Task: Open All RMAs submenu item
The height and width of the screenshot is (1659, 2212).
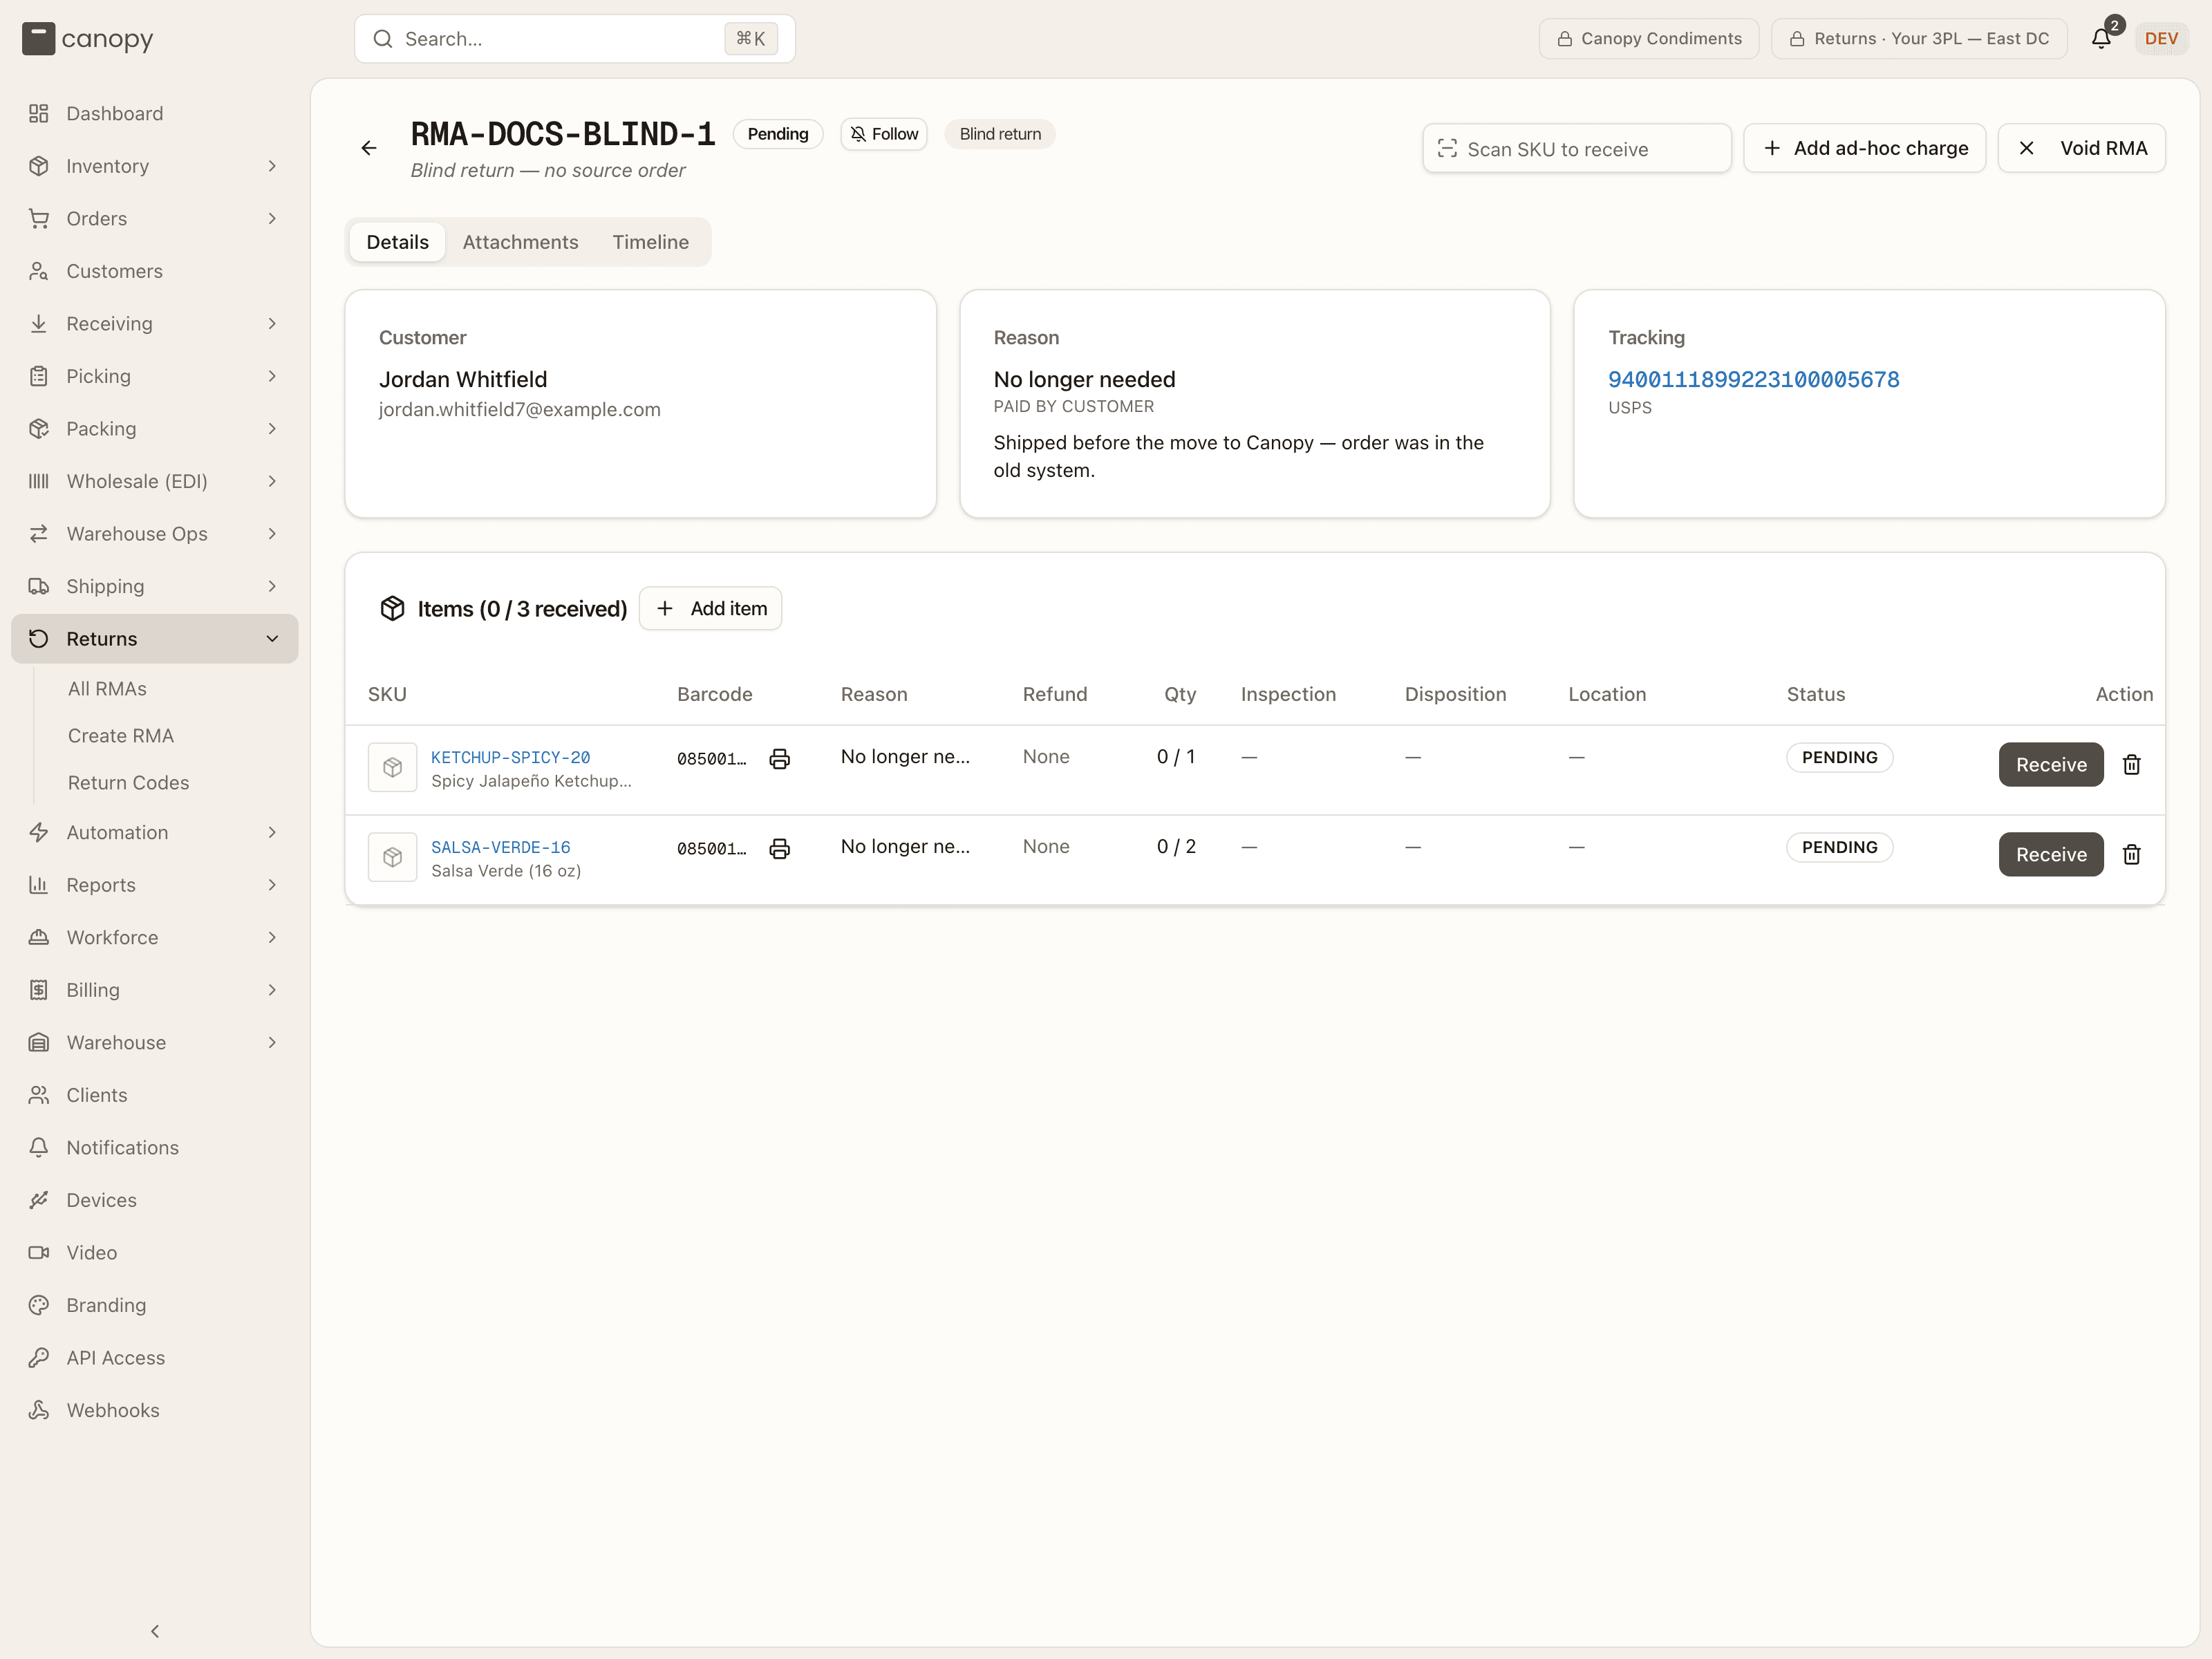Action: point(107,689)
